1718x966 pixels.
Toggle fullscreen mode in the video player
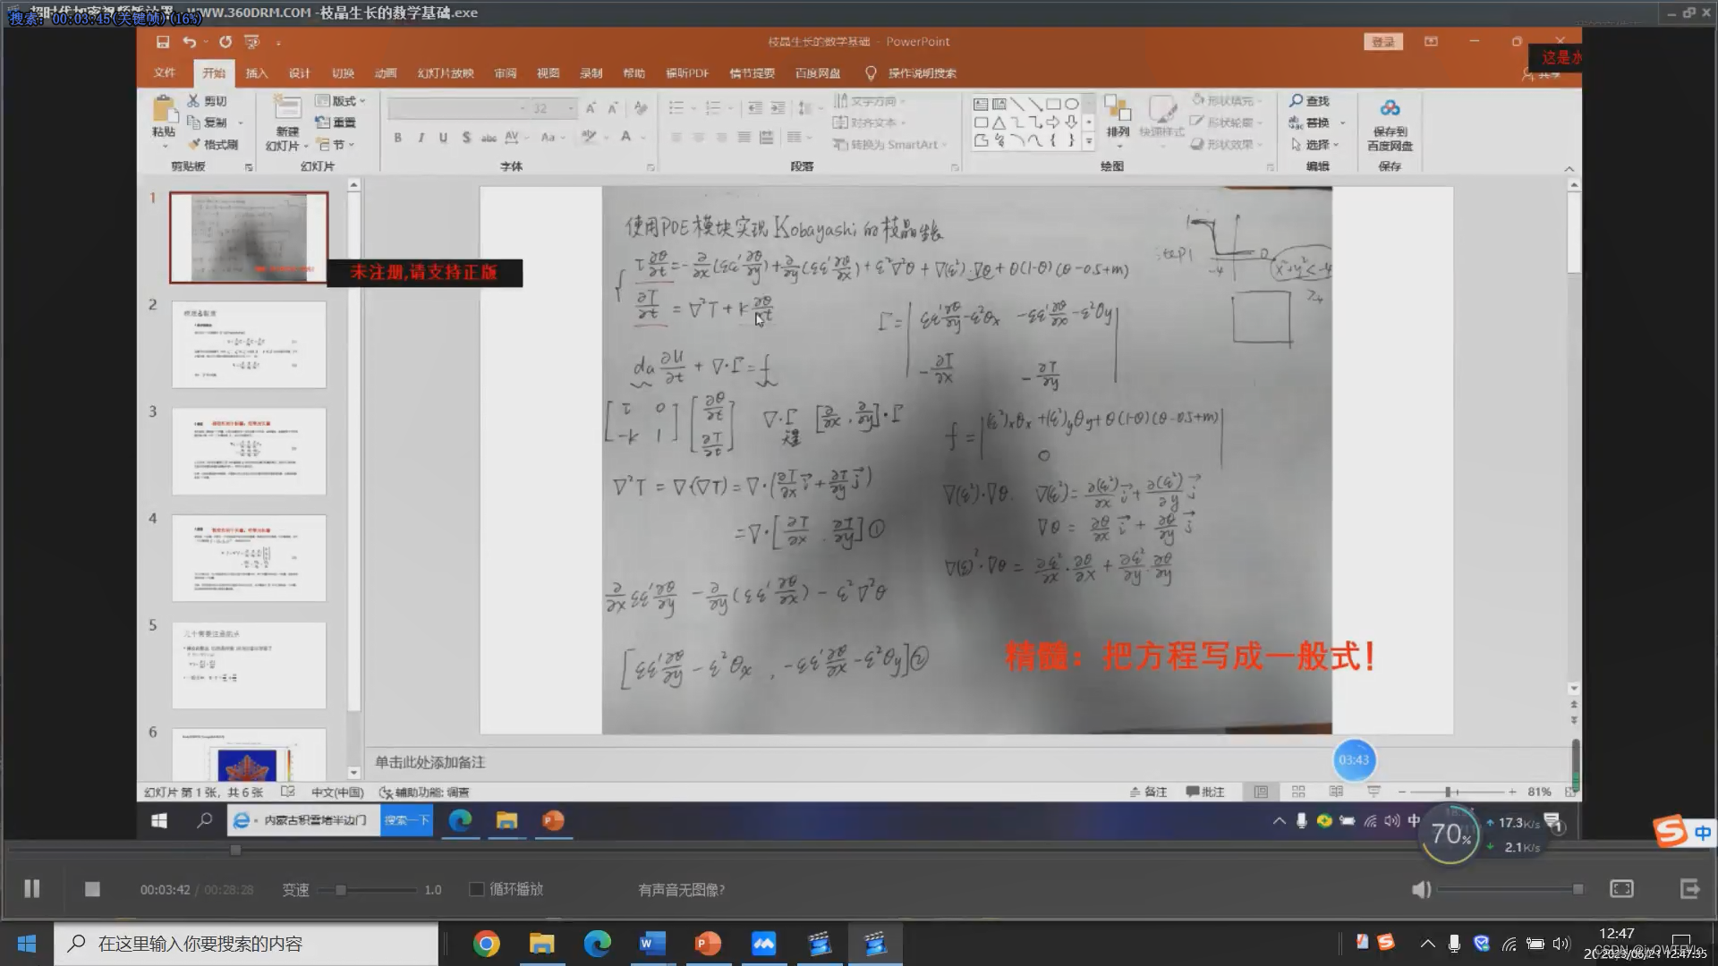[1621, 888]
